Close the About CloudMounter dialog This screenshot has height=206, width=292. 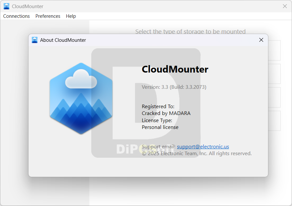click(261, 40)
